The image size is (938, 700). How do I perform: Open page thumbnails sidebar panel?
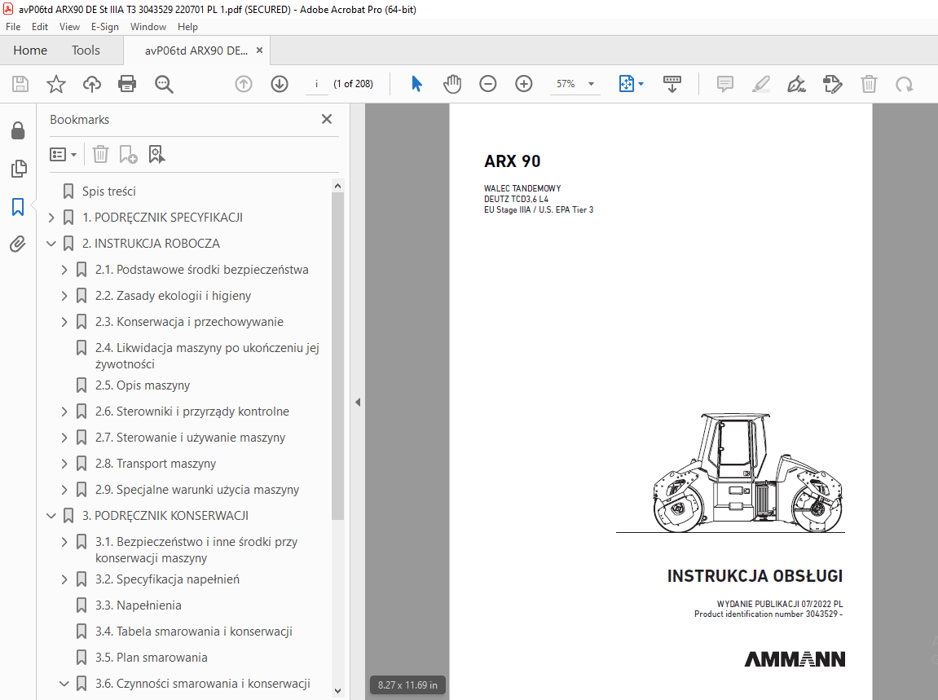coord(19,169)
